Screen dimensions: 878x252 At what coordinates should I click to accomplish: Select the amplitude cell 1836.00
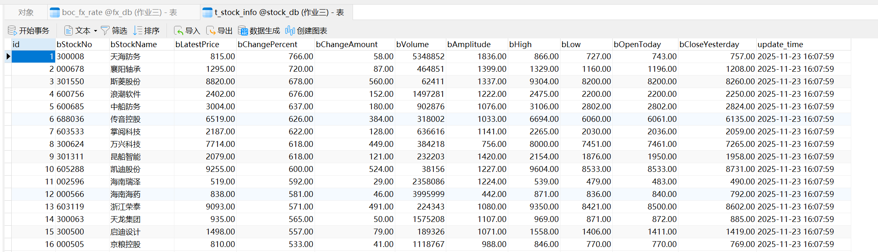pos(477,56)
